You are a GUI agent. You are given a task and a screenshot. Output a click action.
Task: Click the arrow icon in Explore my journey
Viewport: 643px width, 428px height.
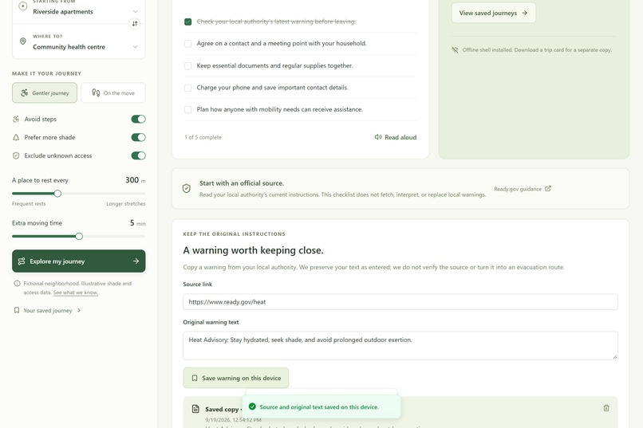click(136, 261)
